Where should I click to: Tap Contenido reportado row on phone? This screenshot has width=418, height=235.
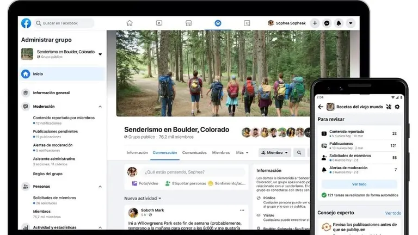point(359,133)
